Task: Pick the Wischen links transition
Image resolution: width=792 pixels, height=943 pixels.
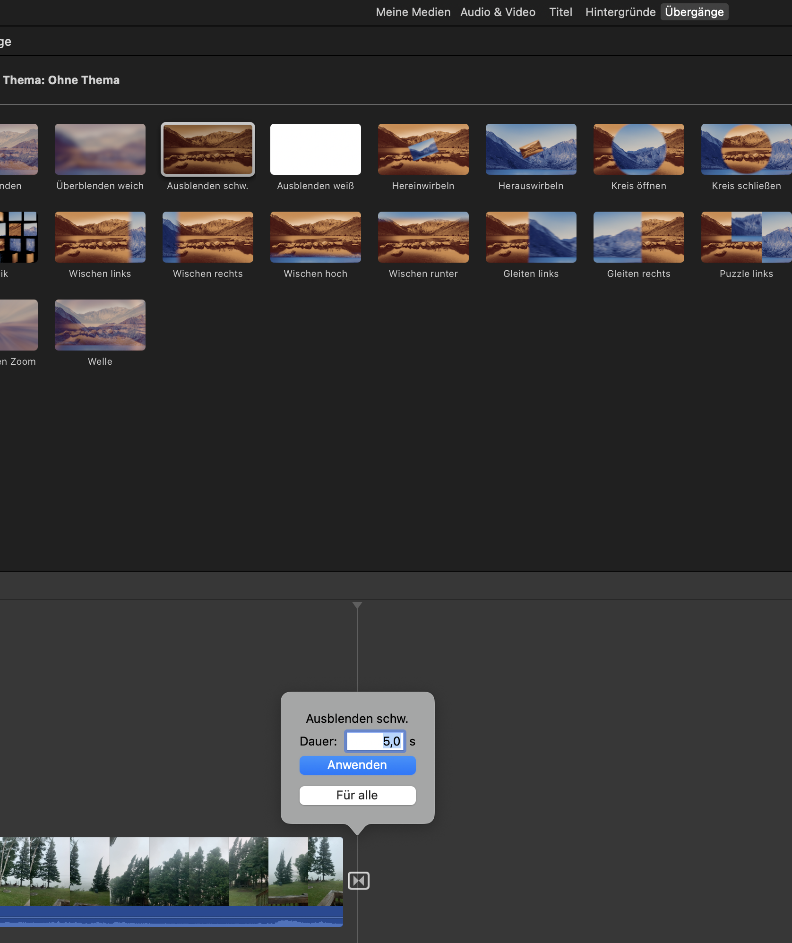Action: 100,237
